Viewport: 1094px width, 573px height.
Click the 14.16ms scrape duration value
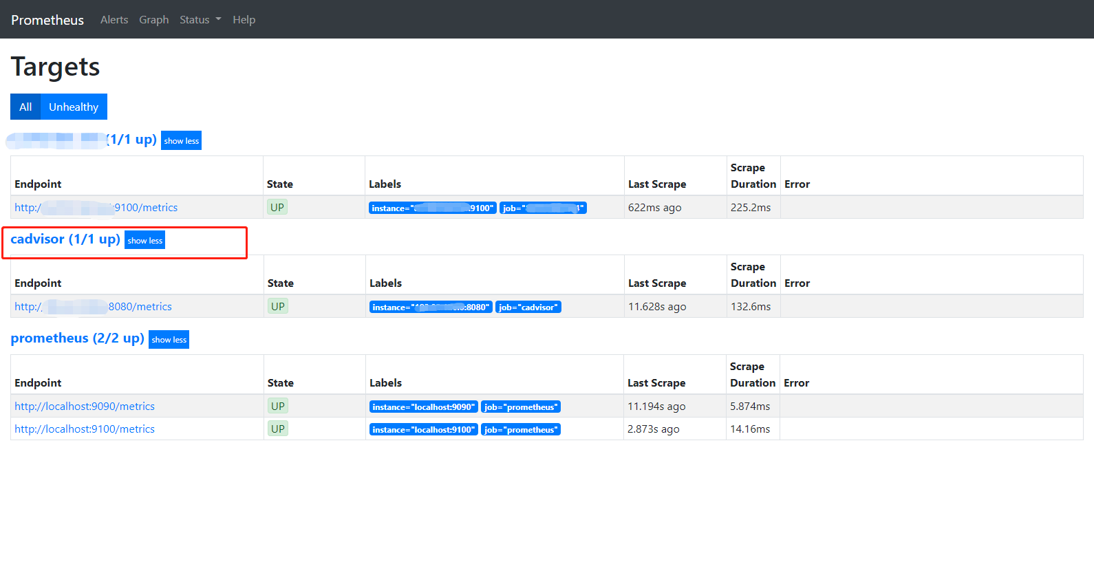click(x=750, y=429)
